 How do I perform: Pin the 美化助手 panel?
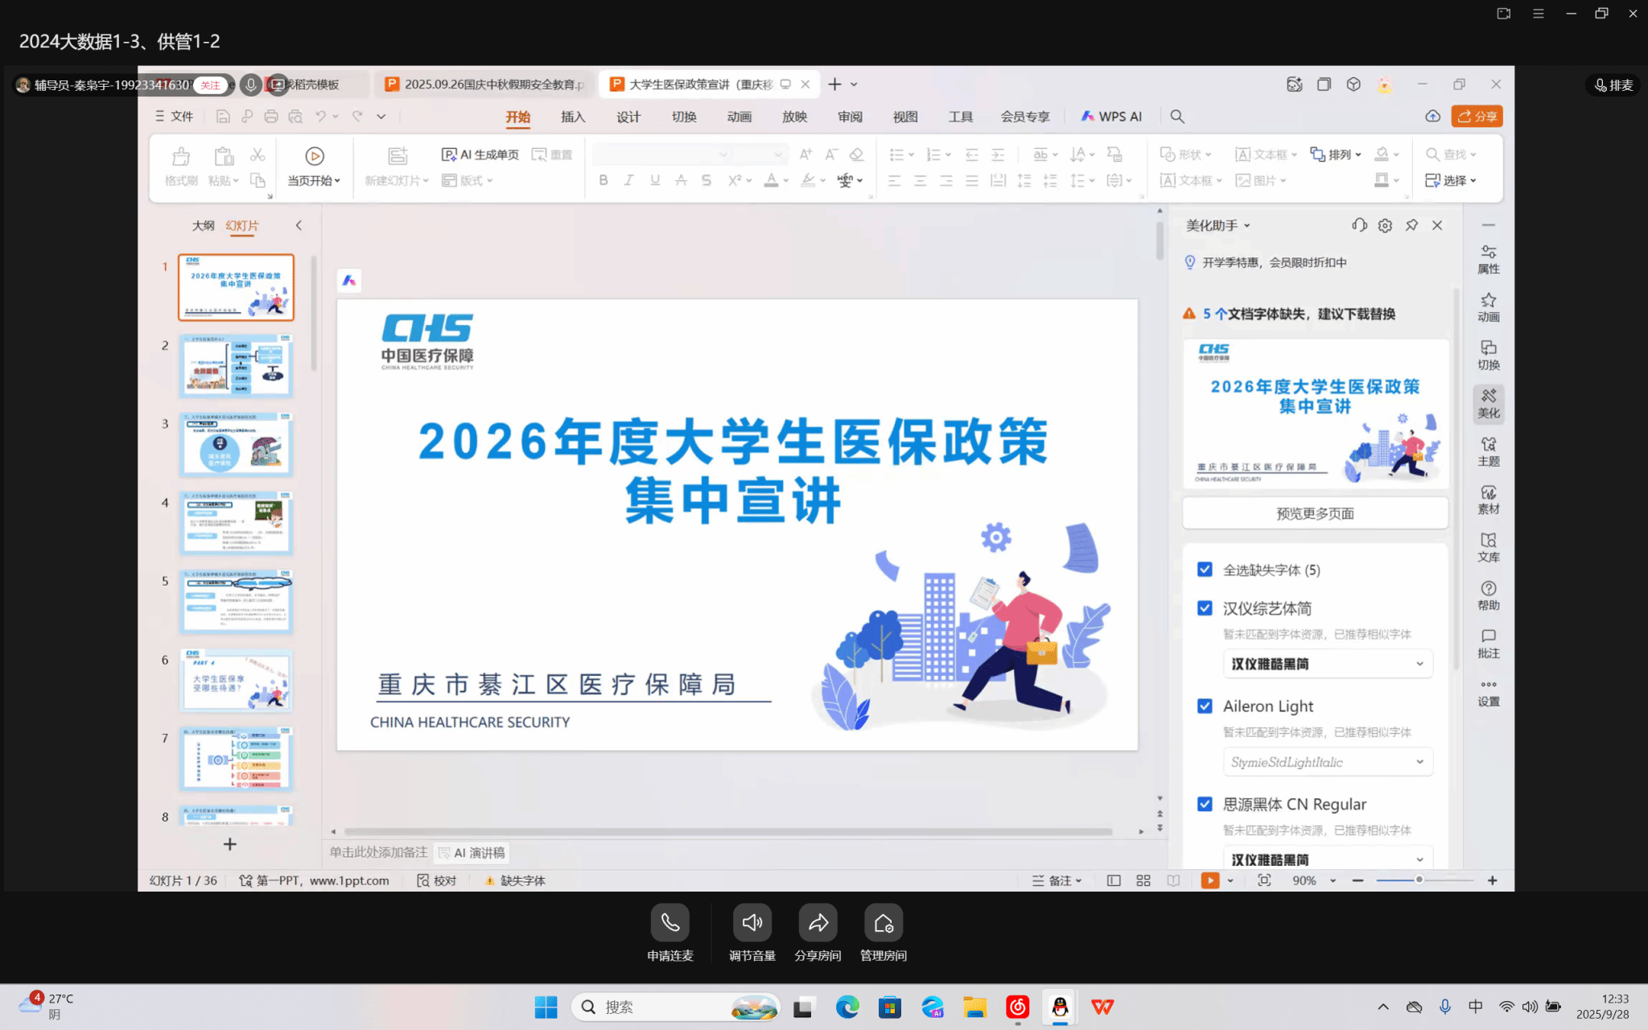(x=1411, y=225)
